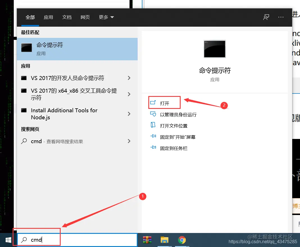Viewport: 300px width, 247px height.
Task: Select VS 2017的 x64_x86 交叉工具命令提示符 text
Action: (74, 94)
